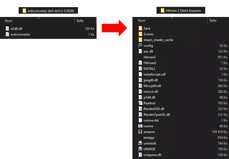Select the RenderOpenGL.dll file name
Image resolution: width=229 pixels, height=159 pixels.
pyautogui.click(x=157, y=115)
